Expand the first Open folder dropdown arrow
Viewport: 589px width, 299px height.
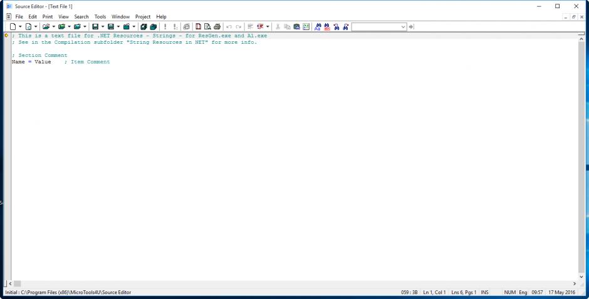click(54, 27)
